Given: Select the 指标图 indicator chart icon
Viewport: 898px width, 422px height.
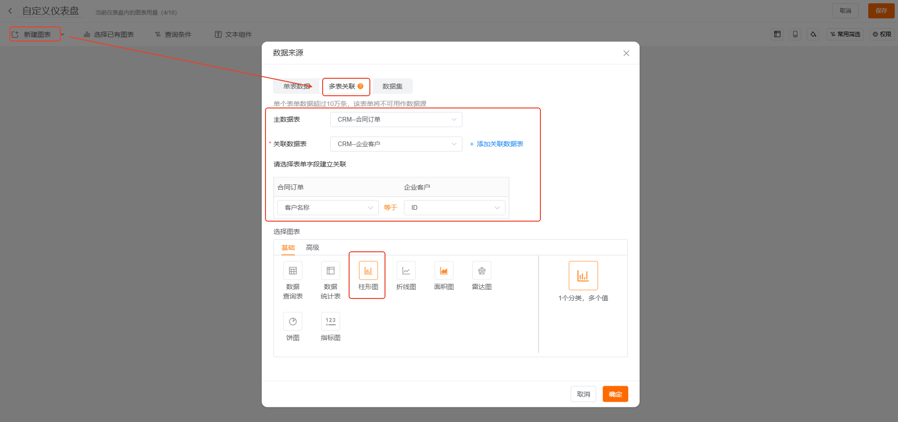Looking at the screenshot, I should pos(330,322).
